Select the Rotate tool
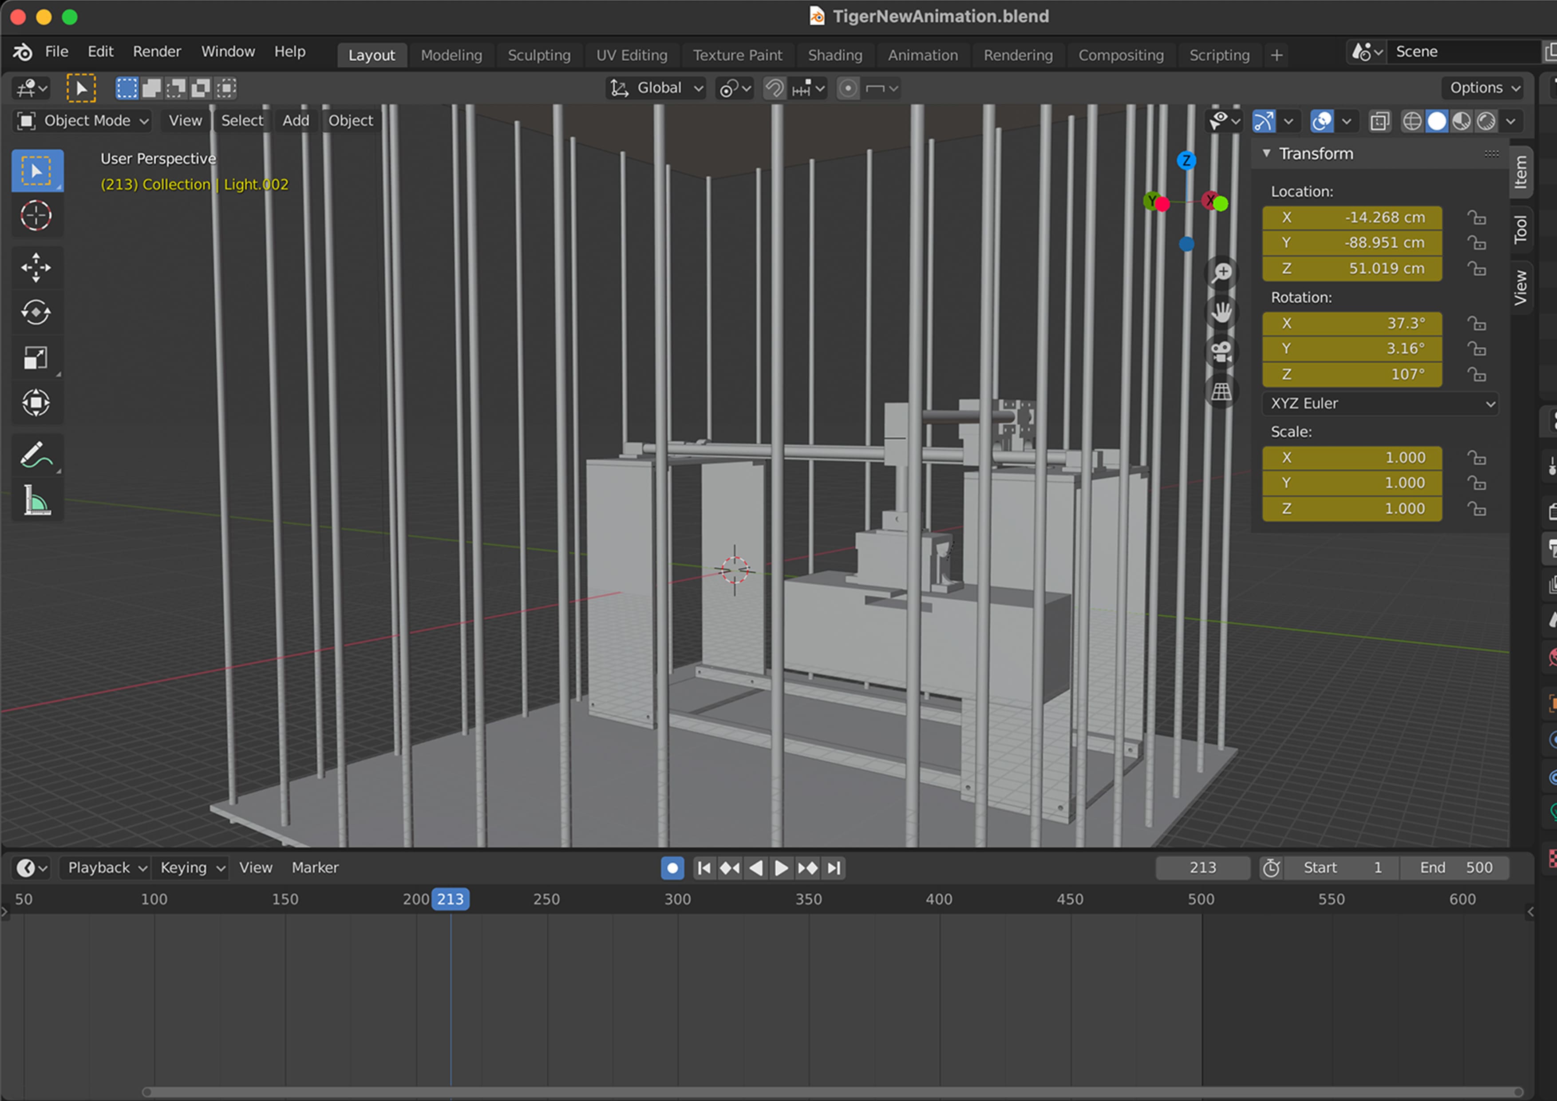1557x1101 pixels. [36, 313]
